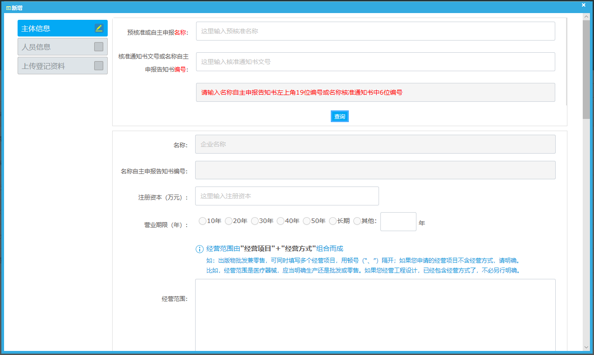Close the 新增 dialog with the X
Viewport: 594px width, 355px height.
click(584, 5)
